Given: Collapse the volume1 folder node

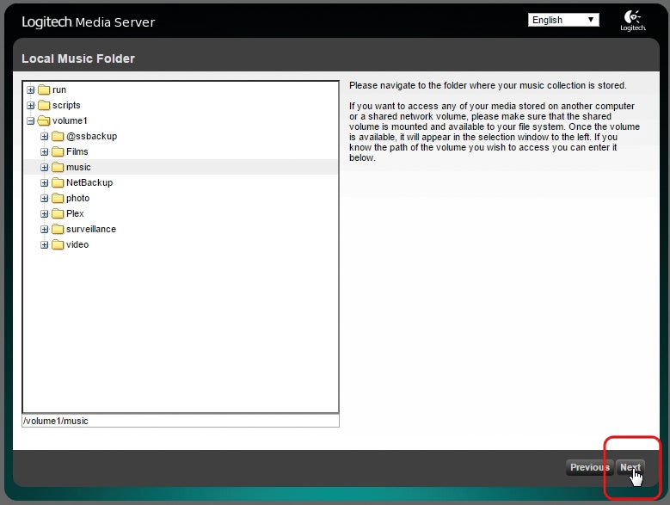Looking at the screenshot, I should coord(30,121).
